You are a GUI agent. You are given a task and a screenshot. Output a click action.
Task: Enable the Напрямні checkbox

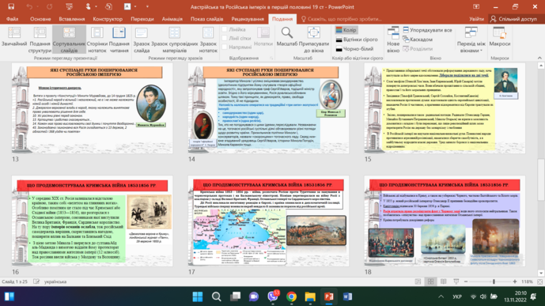click(x=225, y=47)
